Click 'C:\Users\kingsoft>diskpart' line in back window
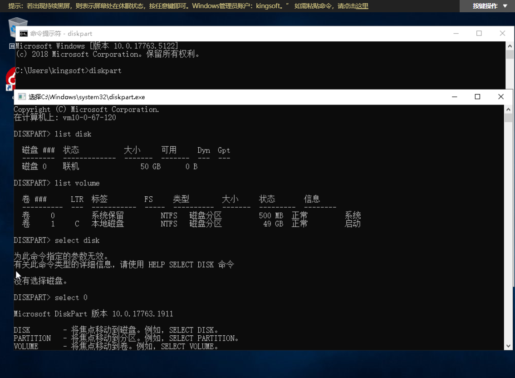 coord(69,71)
